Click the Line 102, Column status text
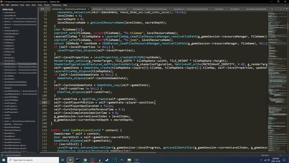This screenshot has height=163, width=289. coord(13,155)
